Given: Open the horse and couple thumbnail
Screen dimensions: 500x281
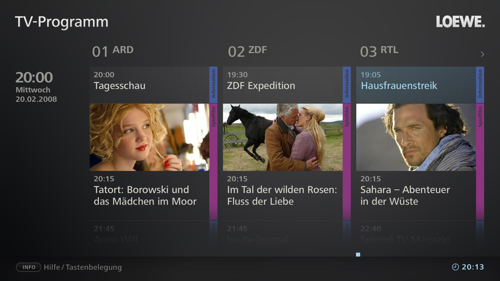Looking at the screenshot, I should 283,137.
